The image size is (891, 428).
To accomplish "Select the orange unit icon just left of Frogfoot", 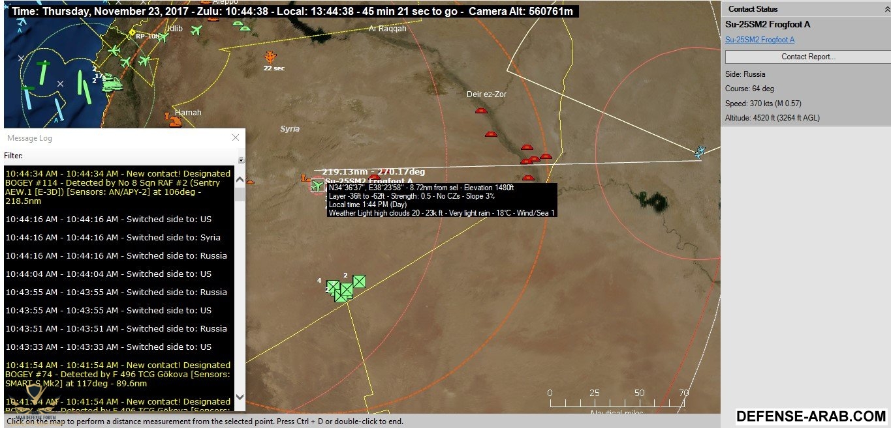I will pyautogui.click(x=304, y=177).
